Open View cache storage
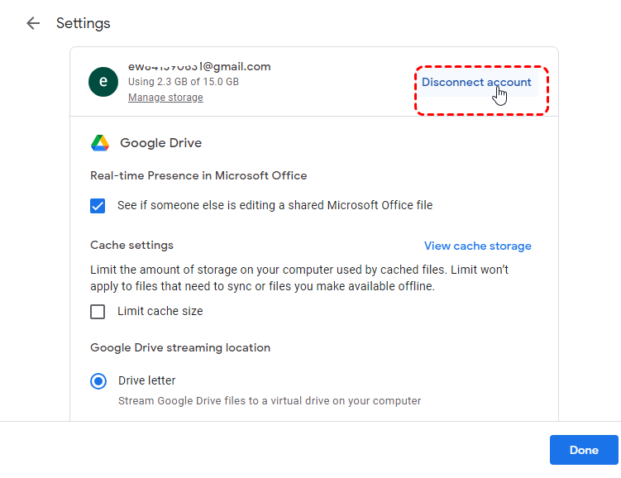The height and width of the screenshot is (478, 621). tap(477, 246)
